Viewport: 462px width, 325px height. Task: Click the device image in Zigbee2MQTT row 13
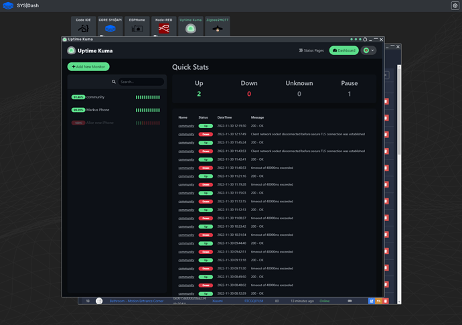[99, 301]
